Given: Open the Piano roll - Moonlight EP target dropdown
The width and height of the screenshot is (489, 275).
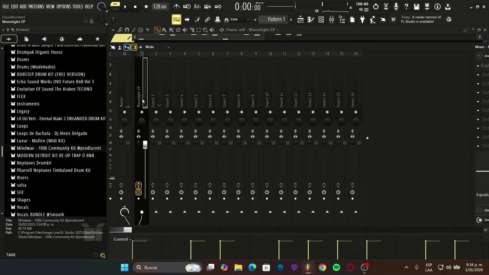Looking at the screenshot, I should pyautogui.click(x=252, y=30).
